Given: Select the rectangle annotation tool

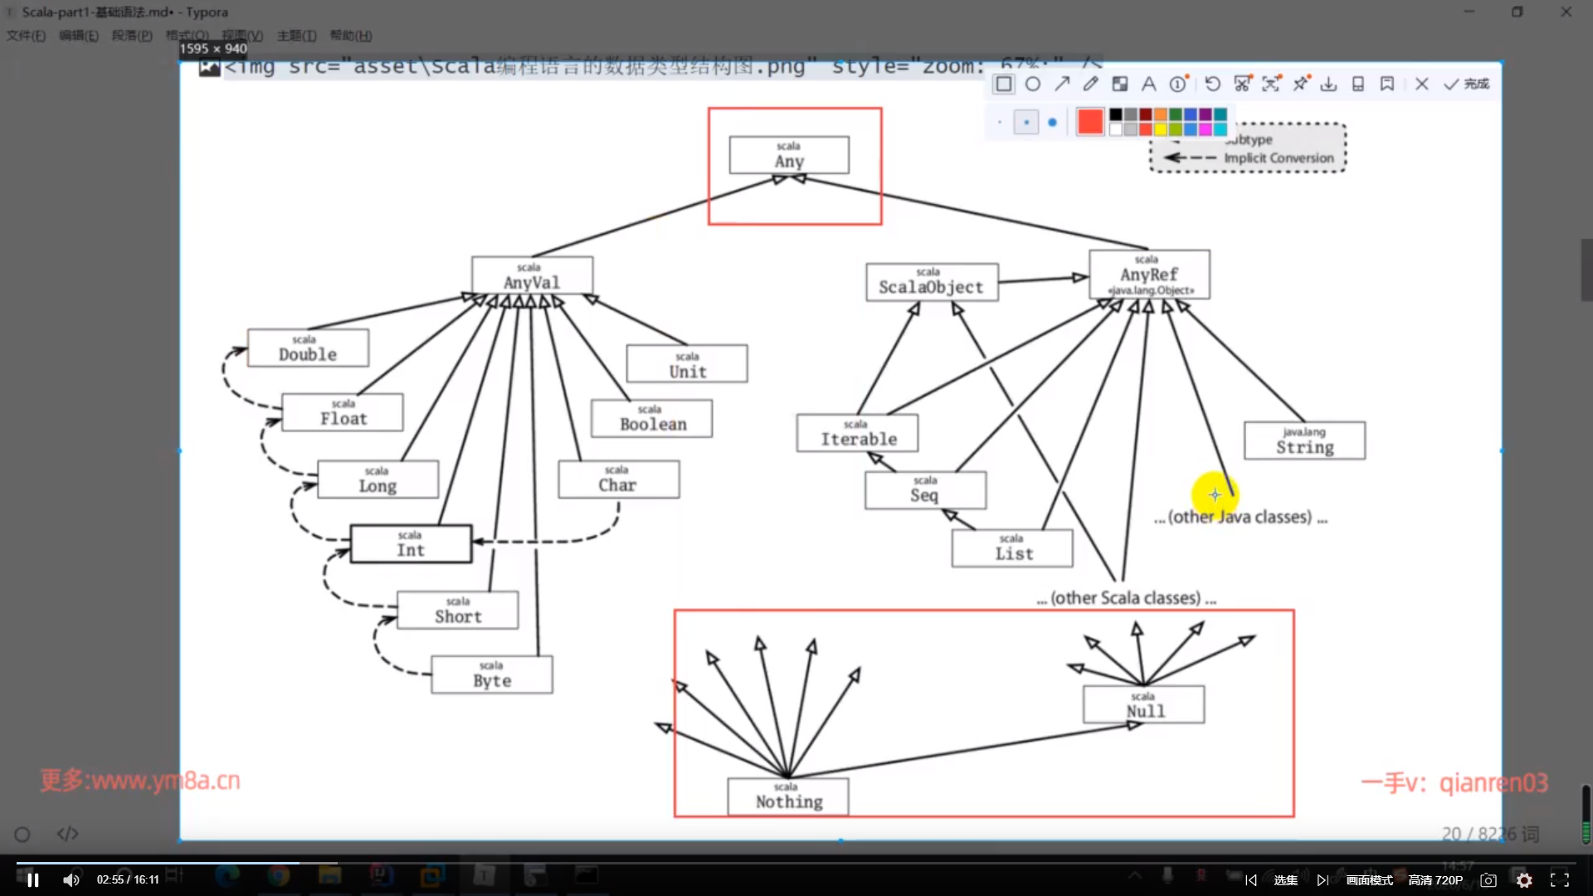Looking at the screenshot, I should click(x=1004, y=84).
